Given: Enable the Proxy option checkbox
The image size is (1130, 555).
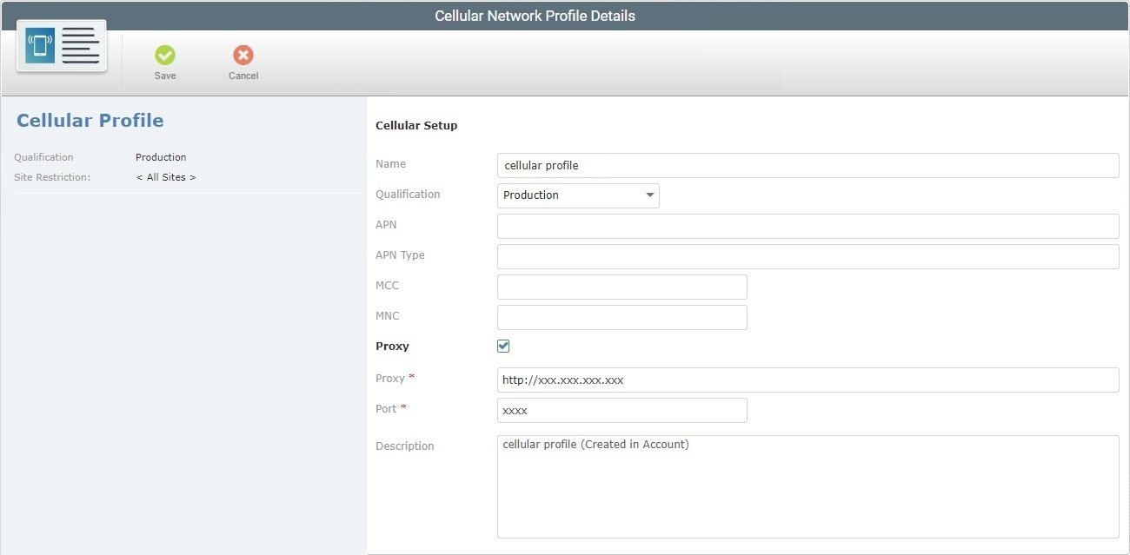Looking at the screenshot, I should [x=502, y=345].
